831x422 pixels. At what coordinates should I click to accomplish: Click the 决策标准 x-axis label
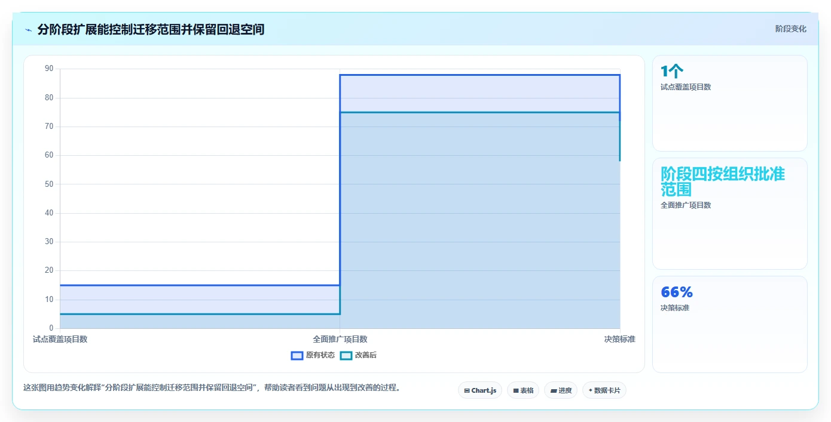[620, 339]
